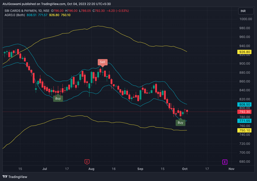Click the 771.55 cyan price label
This screenshot has height=181, width=257.
pos(245,121)
